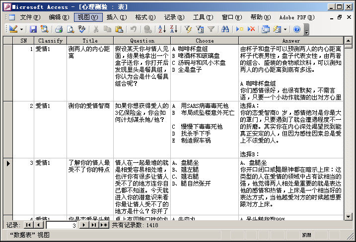Click the Insert Hyperlink icon
The image size is (356, 242).
148,29
